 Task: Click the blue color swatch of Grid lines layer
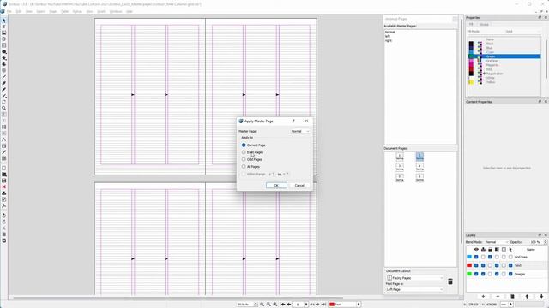coord(469,257)
